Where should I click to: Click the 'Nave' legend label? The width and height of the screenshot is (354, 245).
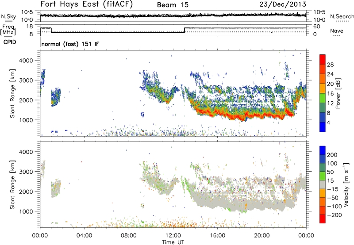point(337,31)
